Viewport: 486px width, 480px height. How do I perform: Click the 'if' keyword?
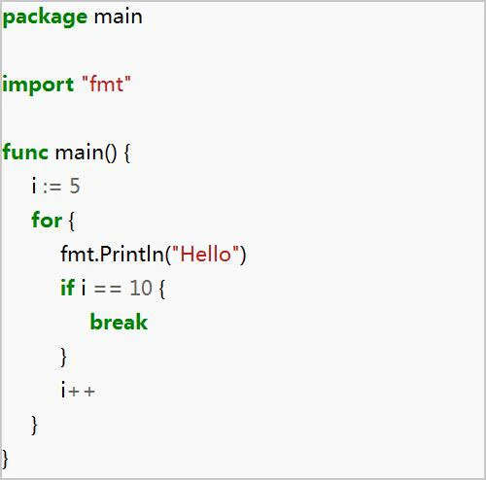68,287
